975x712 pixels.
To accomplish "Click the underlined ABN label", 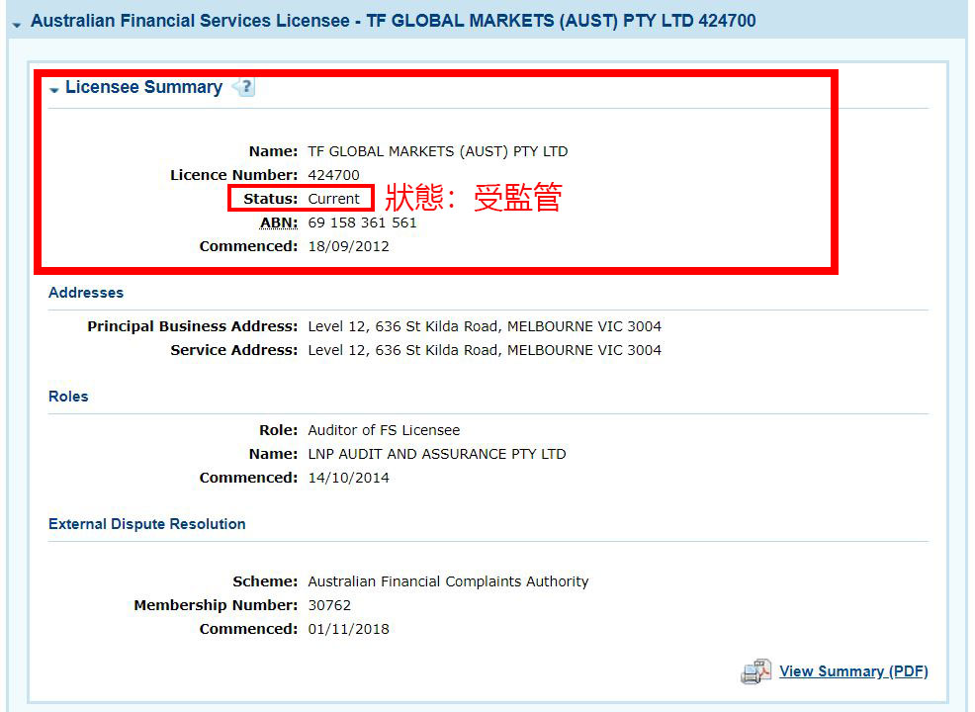I will (278, 222).
